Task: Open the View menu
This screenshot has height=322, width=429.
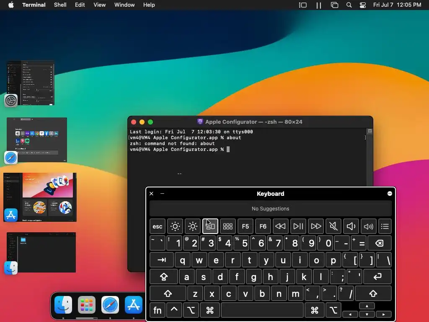Action: pyautogui.click(x=100, y=5)
